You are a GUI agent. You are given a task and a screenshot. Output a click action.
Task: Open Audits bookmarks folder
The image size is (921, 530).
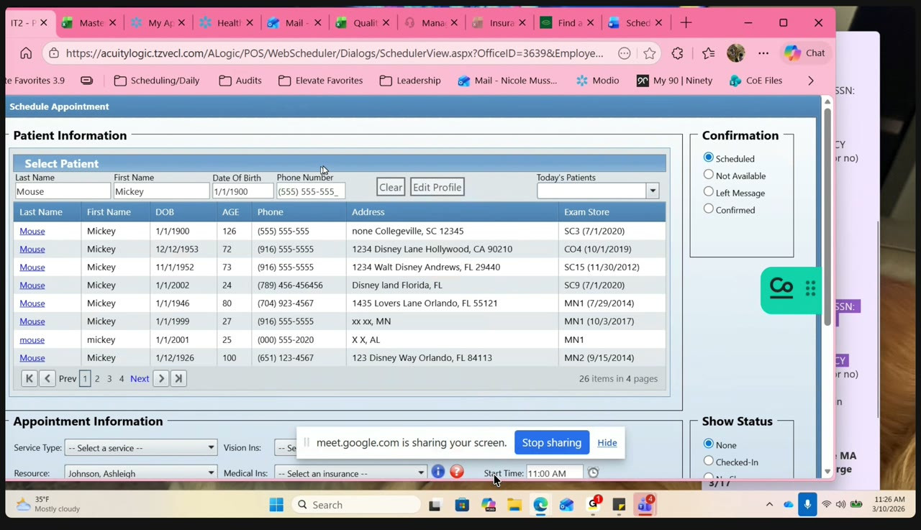point(240,81)
